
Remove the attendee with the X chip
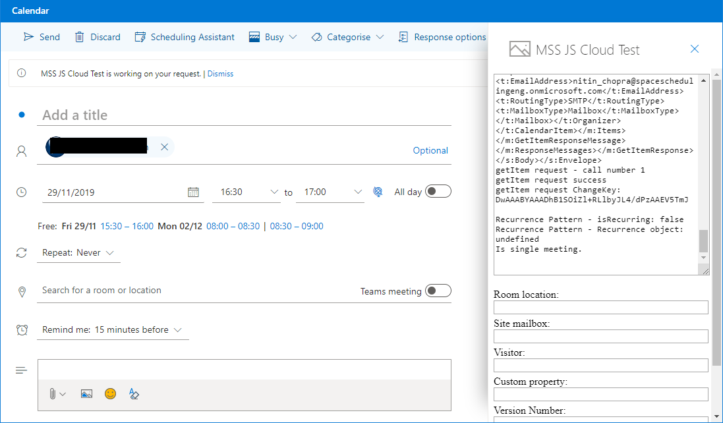pos(164,147)
